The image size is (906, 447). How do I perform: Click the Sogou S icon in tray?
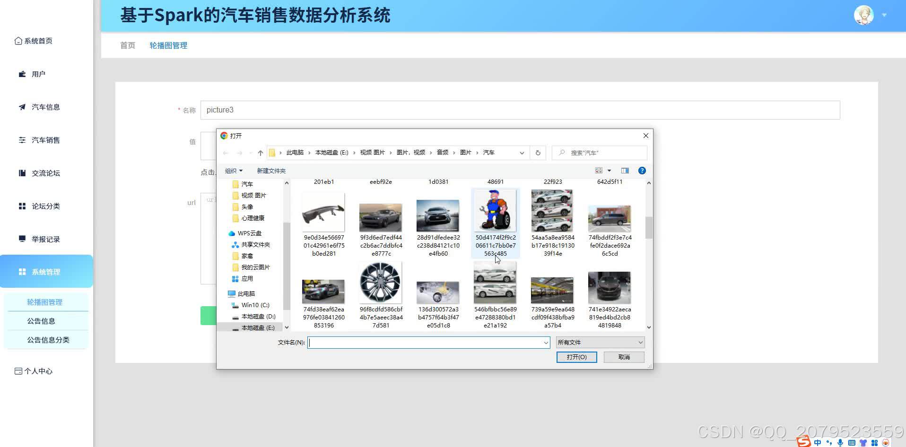[804, 442]
